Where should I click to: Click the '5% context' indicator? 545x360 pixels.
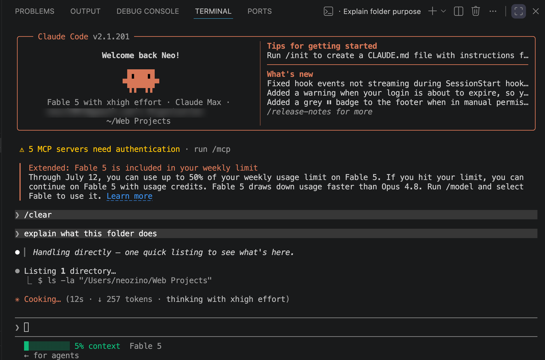click(97, 346)
